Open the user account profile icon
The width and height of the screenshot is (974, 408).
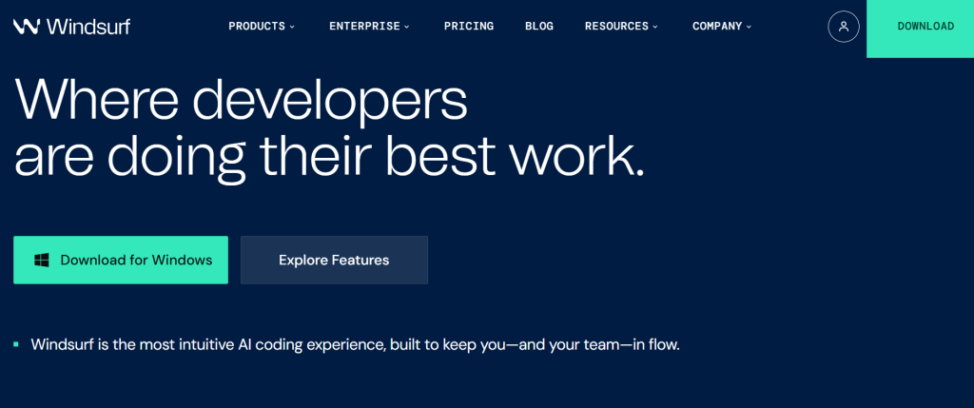point(844,27)
